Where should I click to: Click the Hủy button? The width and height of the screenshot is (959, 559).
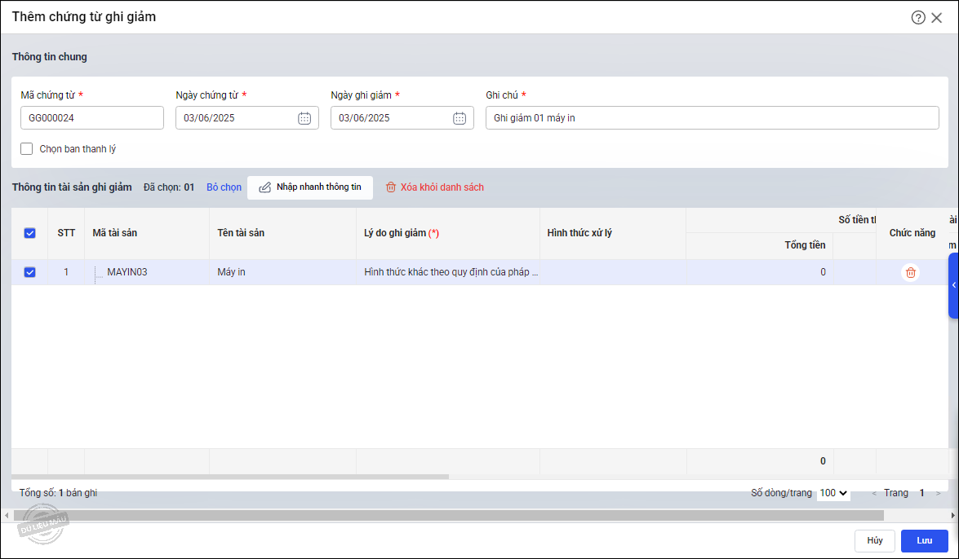coord(875,541)
